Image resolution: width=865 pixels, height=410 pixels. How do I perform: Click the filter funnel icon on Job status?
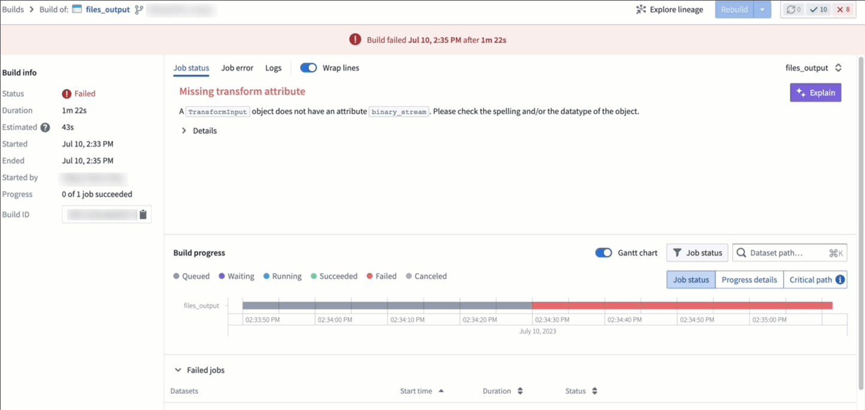[677, 253]
